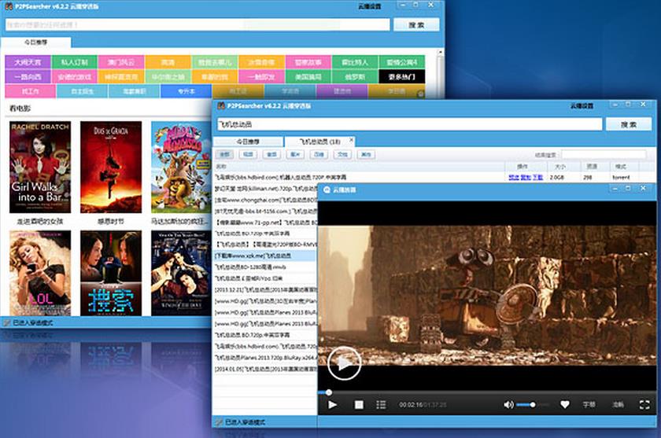661x438 pixels.
Task: Open 云播设置 in the front window title bar
Action: click(x=582, y=105)
